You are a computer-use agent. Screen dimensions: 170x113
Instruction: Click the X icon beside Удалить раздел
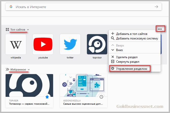113,57
